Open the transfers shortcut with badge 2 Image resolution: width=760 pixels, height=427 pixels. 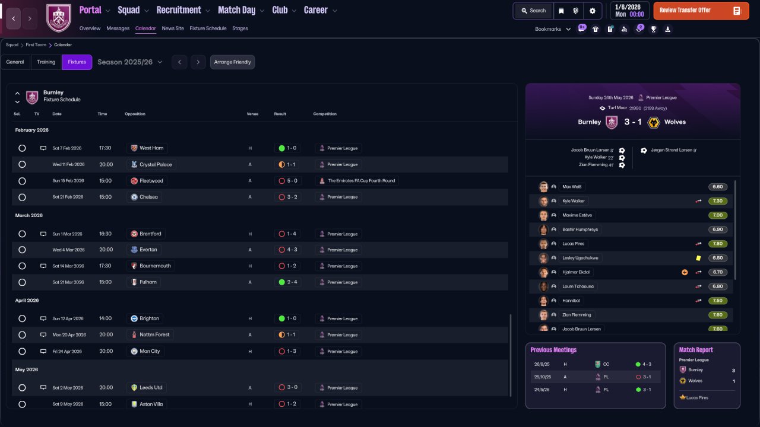tap(639, 28)
